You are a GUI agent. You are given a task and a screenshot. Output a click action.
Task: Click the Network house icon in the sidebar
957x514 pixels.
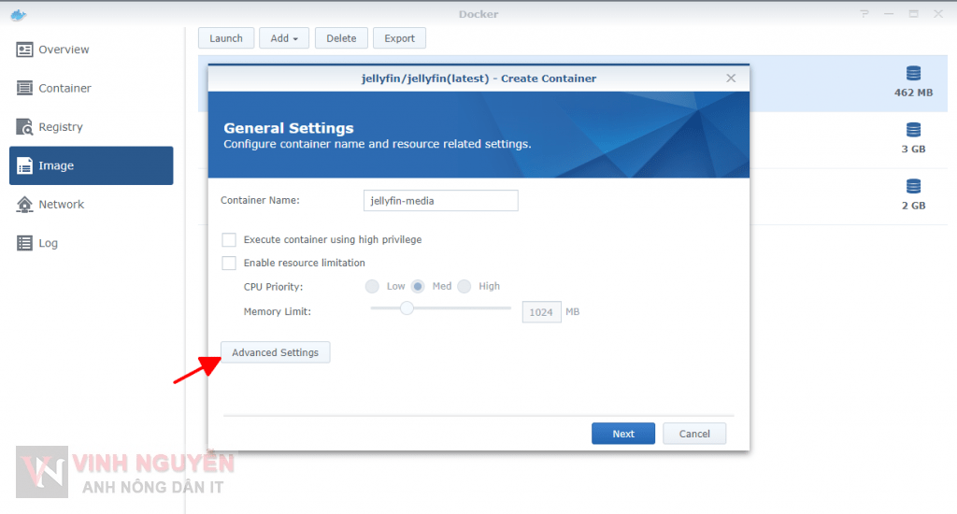click(x=24, y=205)
